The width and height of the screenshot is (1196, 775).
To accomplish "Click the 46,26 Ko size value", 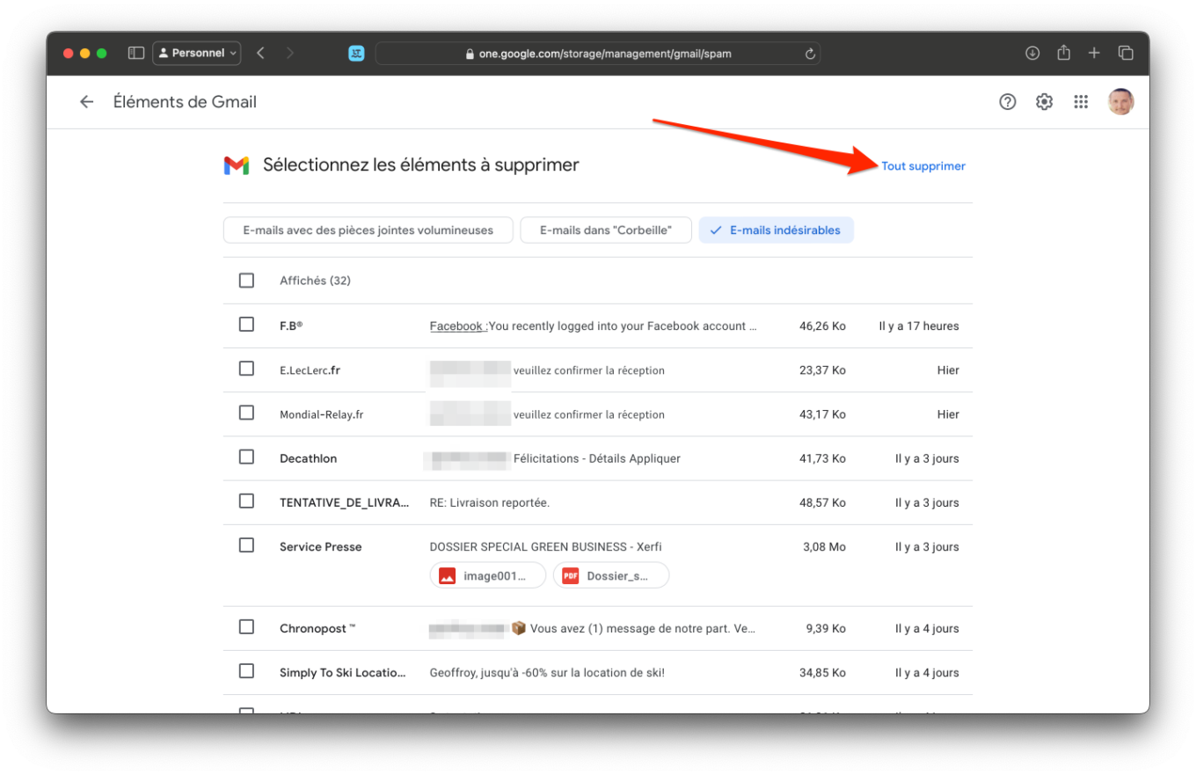I will [822, 326].
